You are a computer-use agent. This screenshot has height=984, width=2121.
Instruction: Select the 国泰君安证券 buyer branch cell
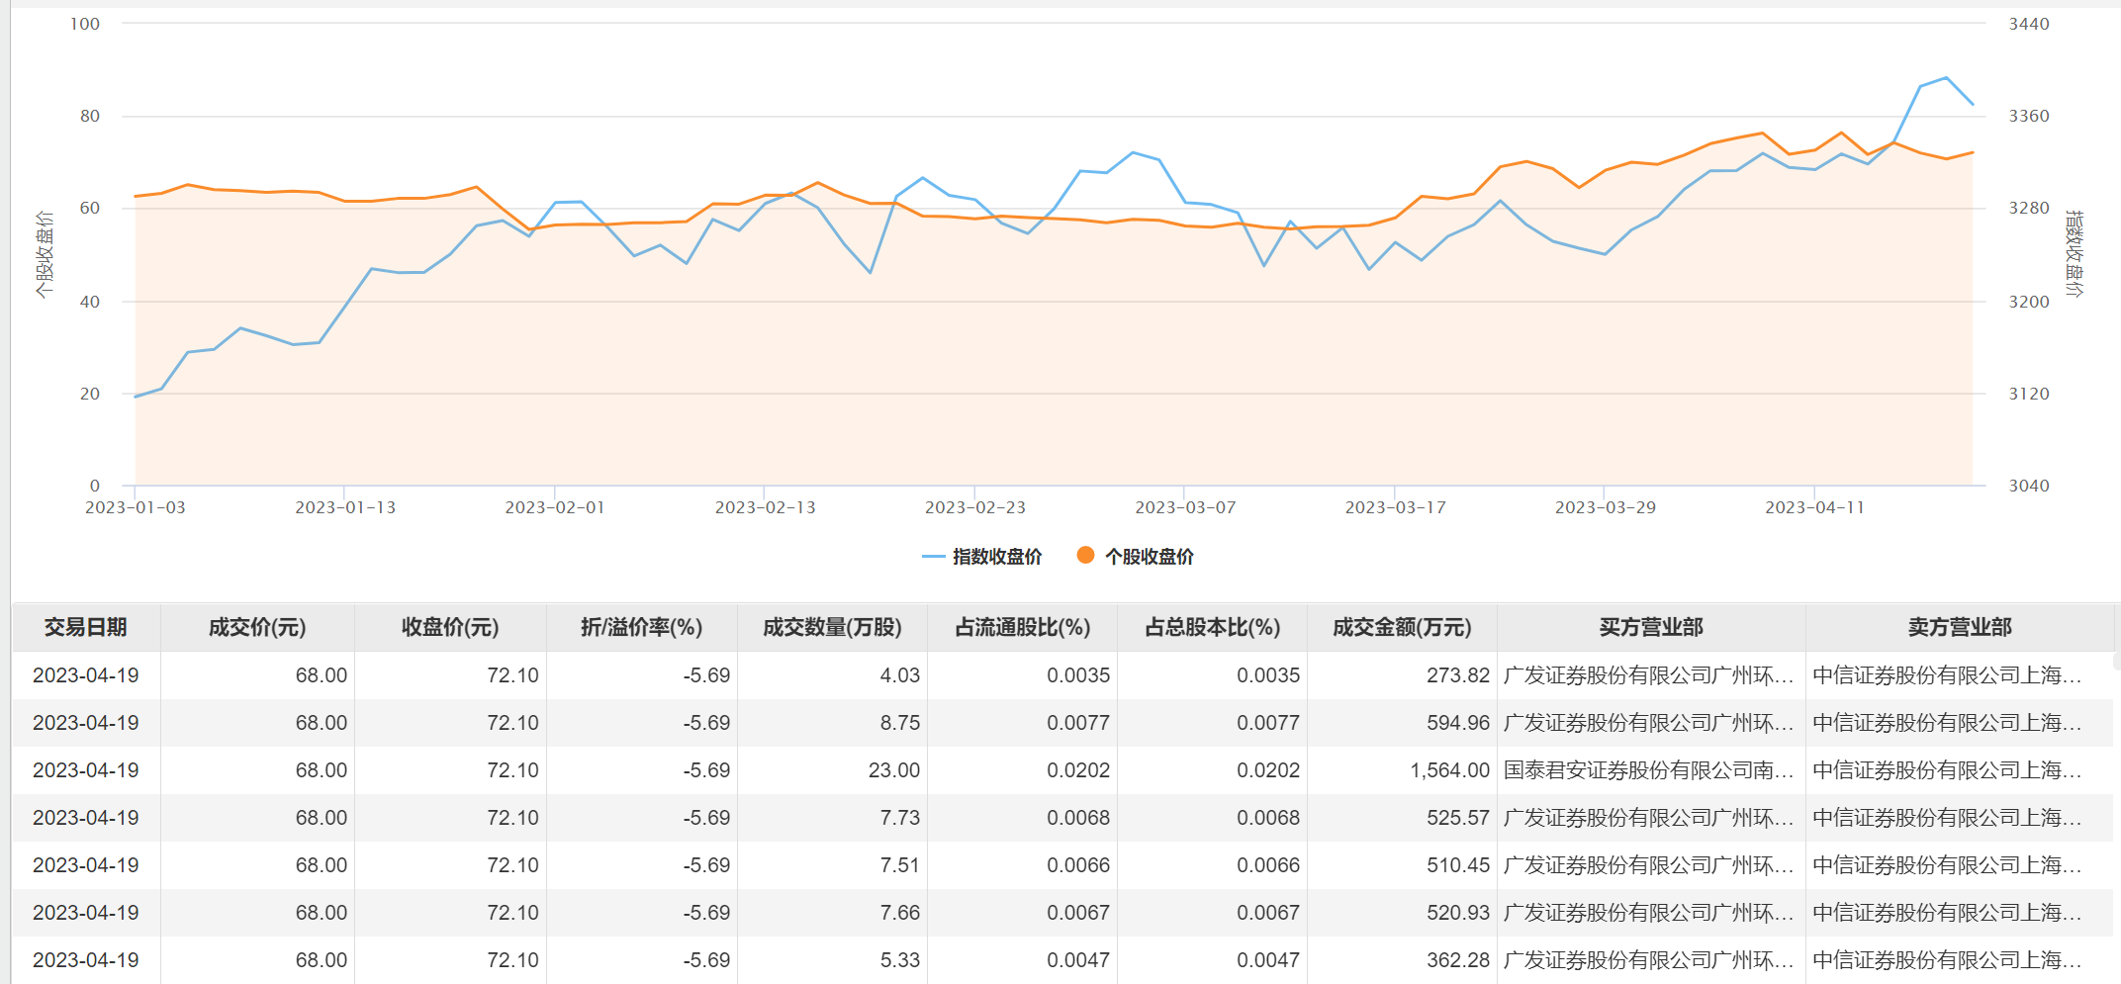(1649, 770)
